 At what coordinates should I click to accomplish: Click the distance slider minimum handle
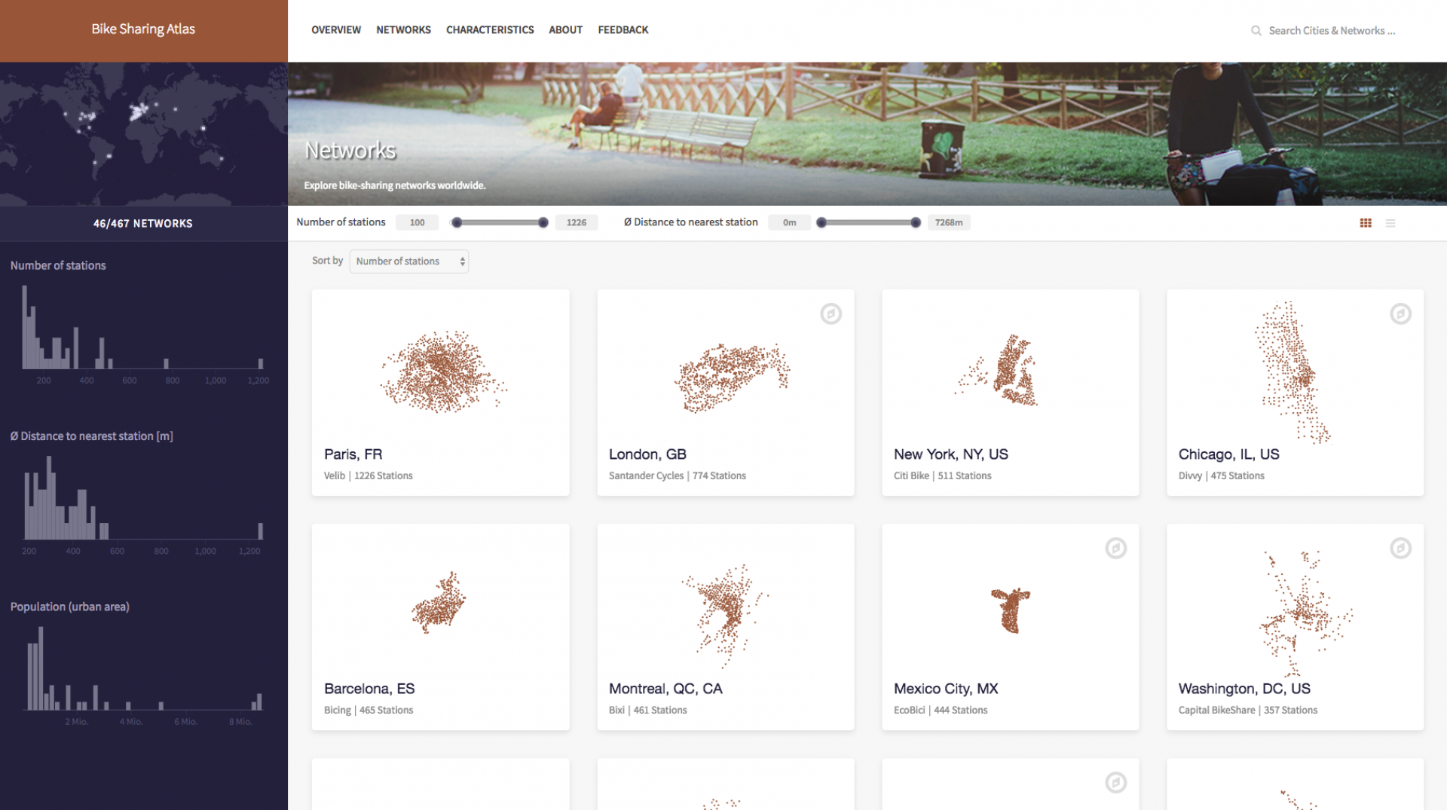pyautogui.click(x=821, y=222)
